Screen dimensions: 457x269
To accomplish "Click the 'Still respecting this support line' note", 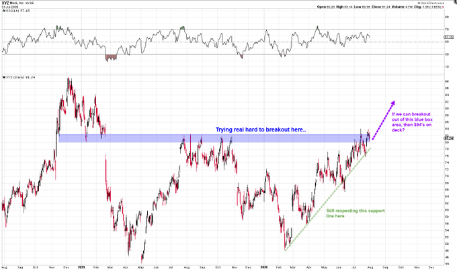I will 356,213.
